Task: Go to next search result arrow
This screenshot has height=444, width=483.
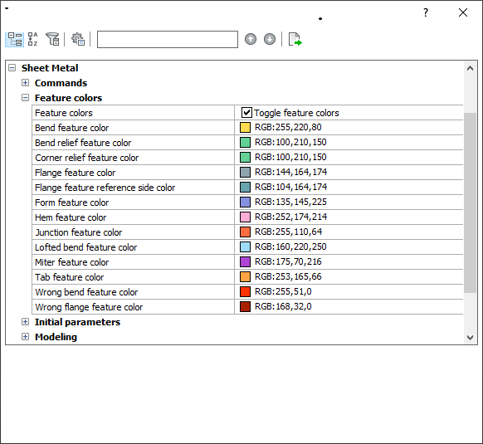Action: [x=270, y=40]
